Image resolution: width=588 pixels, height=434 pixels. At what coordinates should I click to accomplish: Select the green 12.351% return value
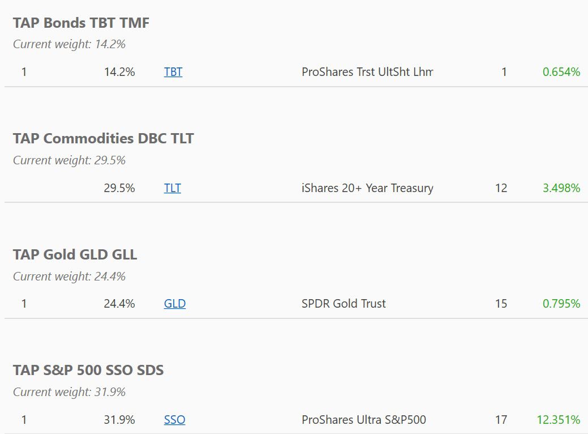[x=559, y=420]
